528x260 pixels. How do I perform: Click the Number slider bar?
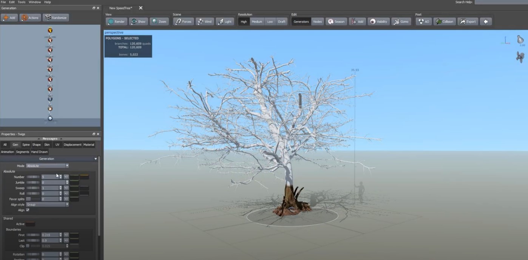coord(33,177)
